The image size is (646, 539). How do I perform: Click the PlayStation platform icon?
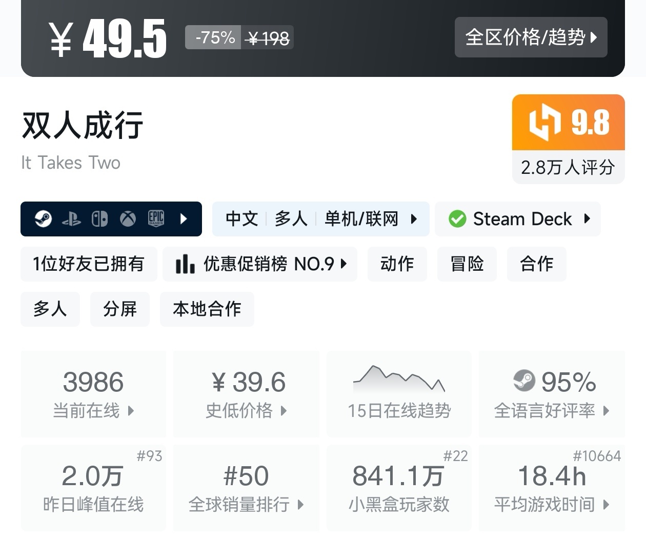[71, 219]
